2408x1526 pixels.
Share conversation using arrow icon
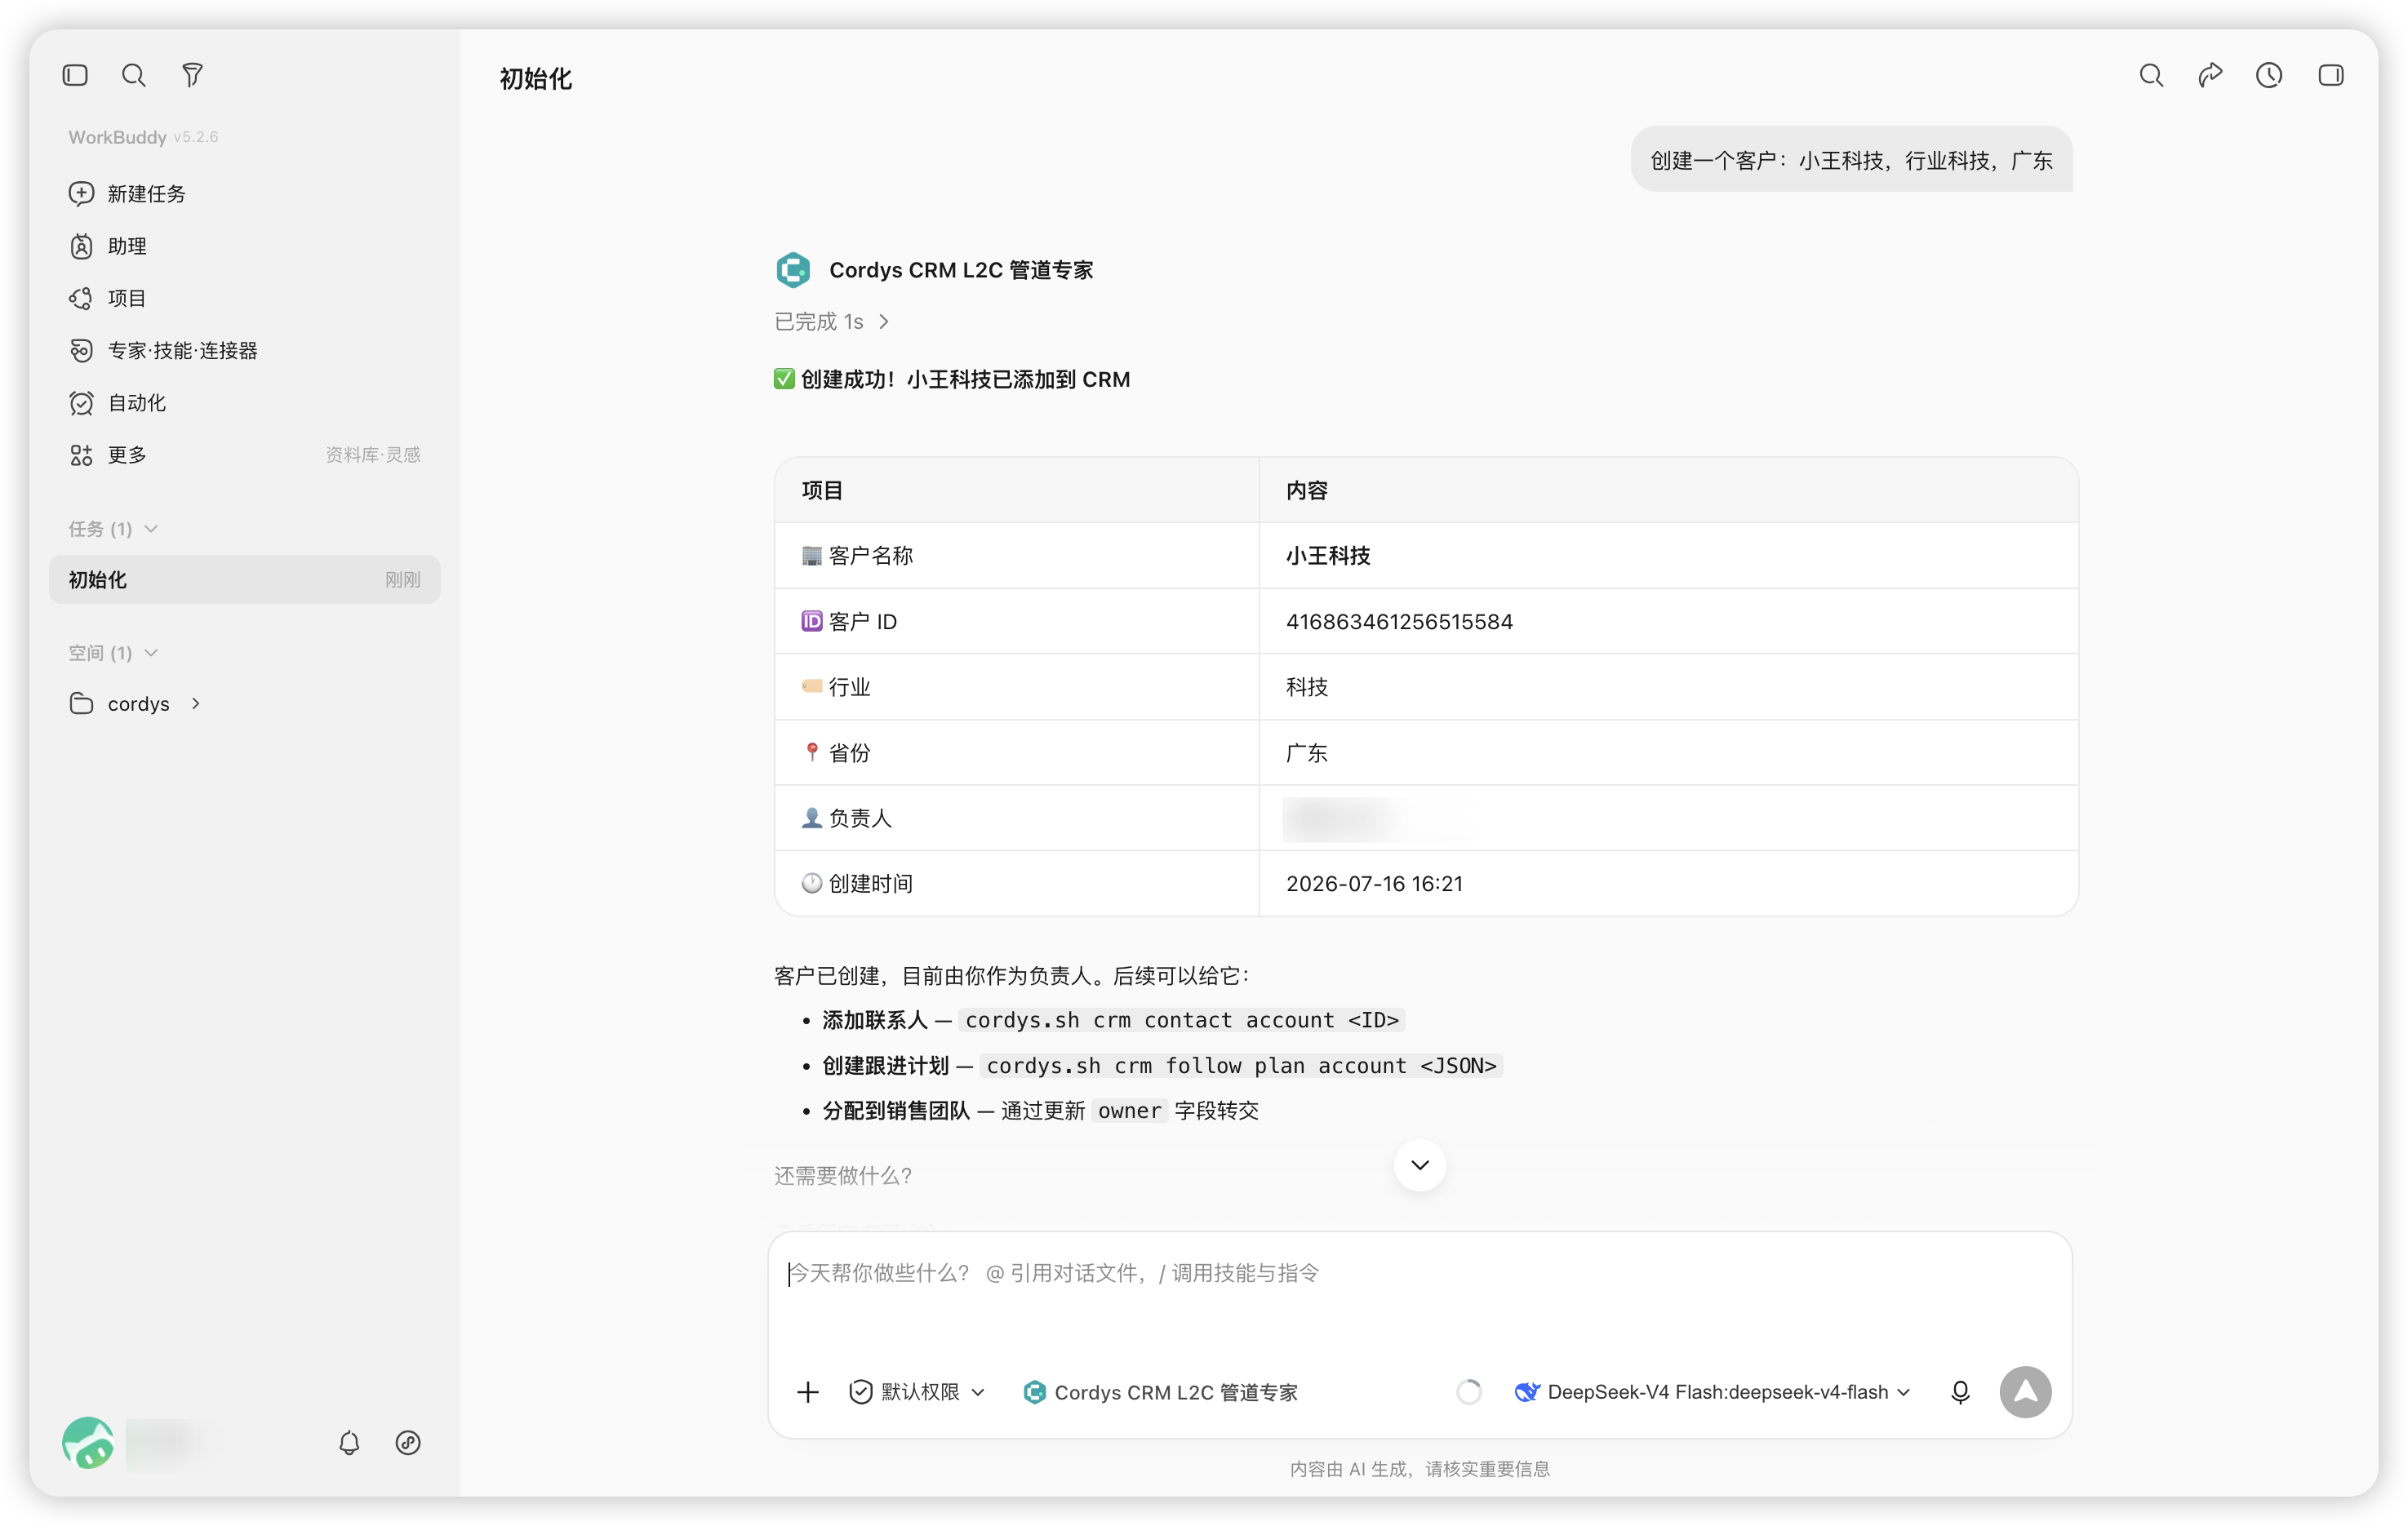2210,75
